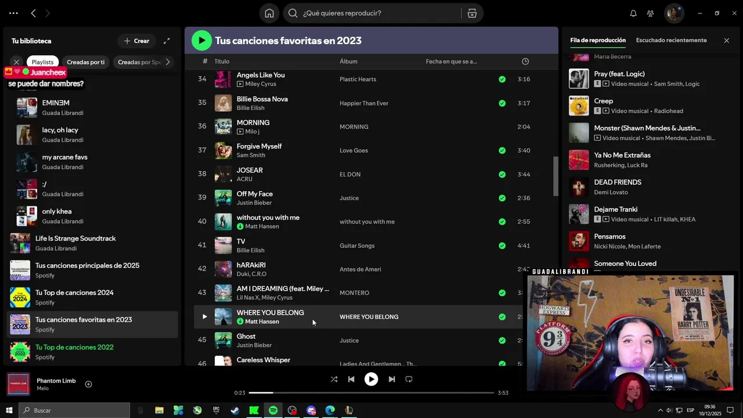The image size is (743, 418).
Task: Switch to Escuchado recientemente tab
Action: coord(671,41)
